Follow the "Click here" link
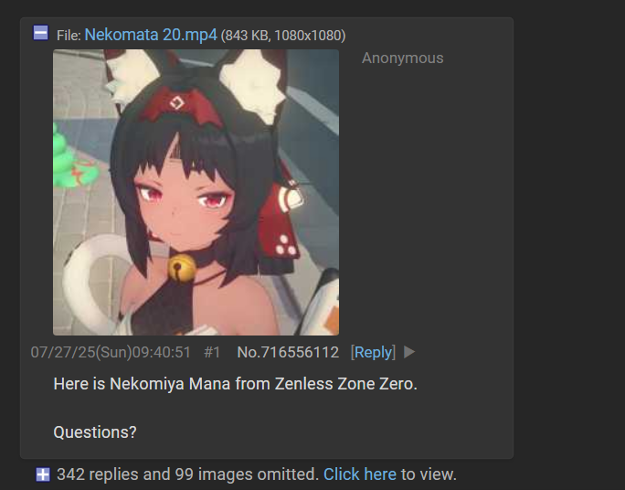 click(360, 474)
